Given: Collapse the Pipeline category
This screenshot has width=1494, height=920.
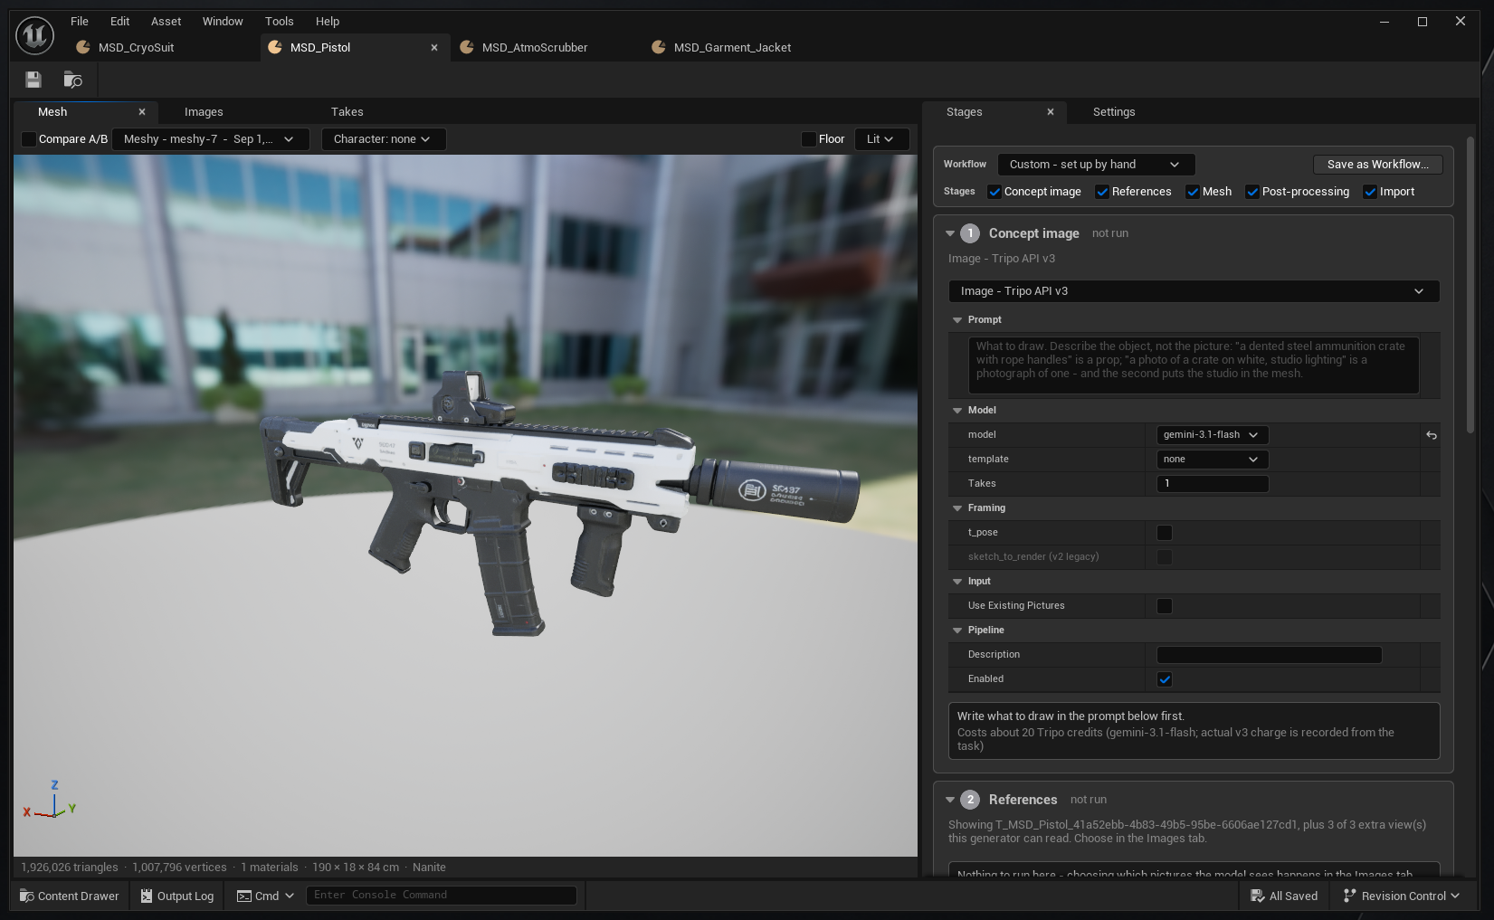Looking at the screenshot, I should 957,631.
